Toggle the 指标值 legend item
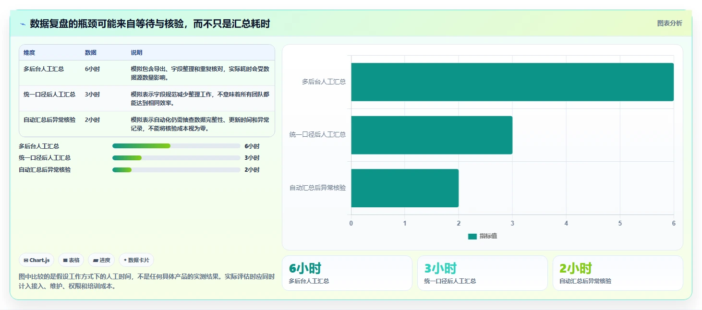702x310 pixels. pos(483,236)
